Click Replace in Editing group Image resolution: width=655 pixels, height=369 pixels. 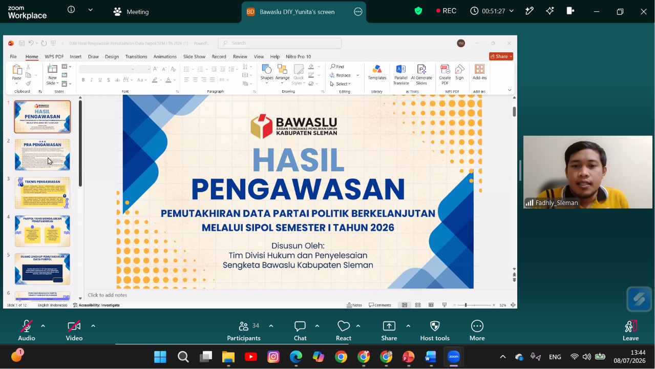point(341,75)
